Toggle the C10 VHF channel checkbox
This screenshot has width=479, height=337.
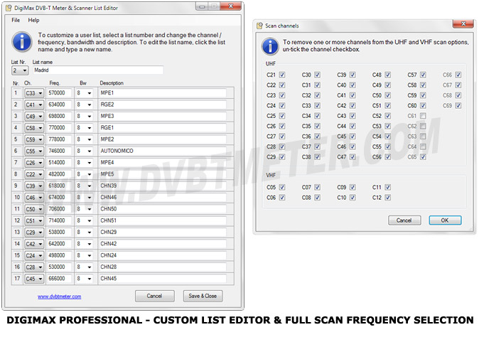(x=352, y=198)
